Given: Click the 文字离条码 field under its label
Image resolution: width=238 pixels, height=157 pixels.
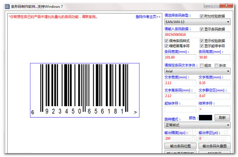Looking at the screenshot, I should pyautogui.click(x=180, y=96).
